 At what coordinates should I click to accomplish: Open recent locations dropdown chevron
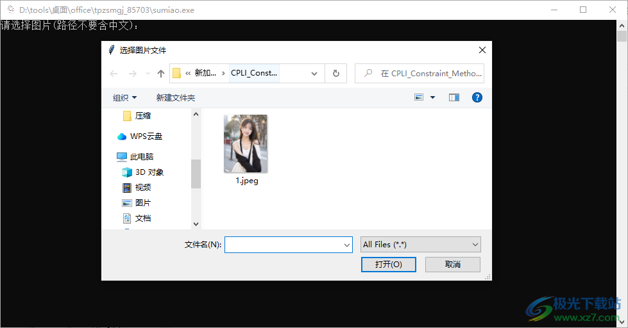(x=148, y=74)
